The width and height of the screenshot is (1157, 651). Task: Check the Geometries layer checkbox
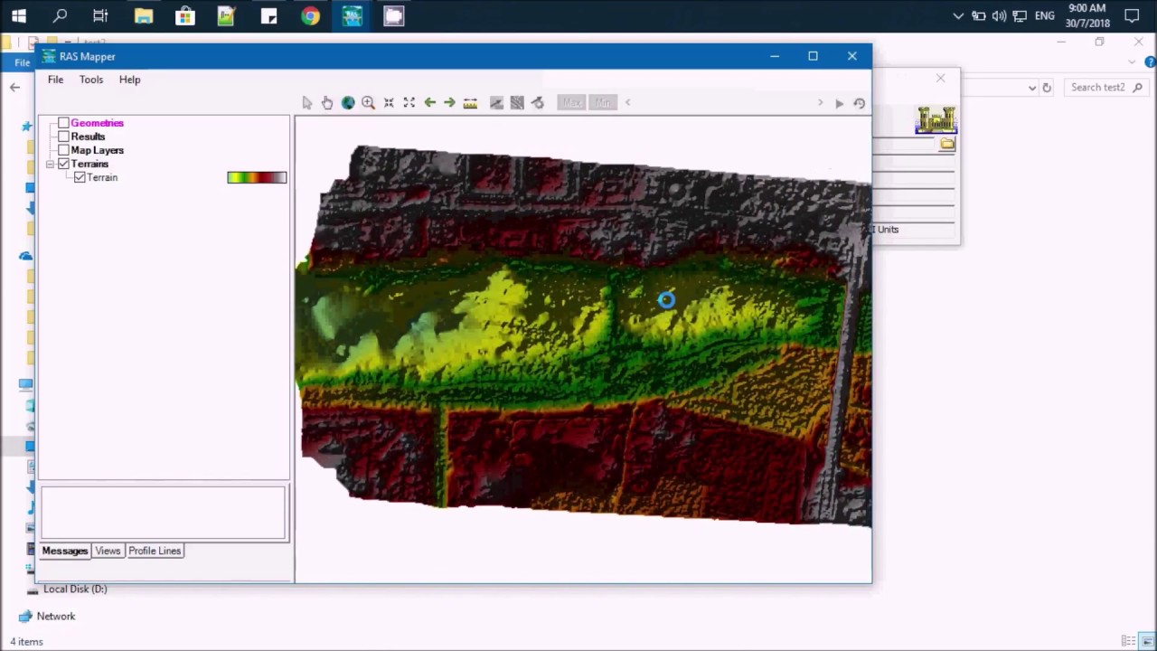64,123
